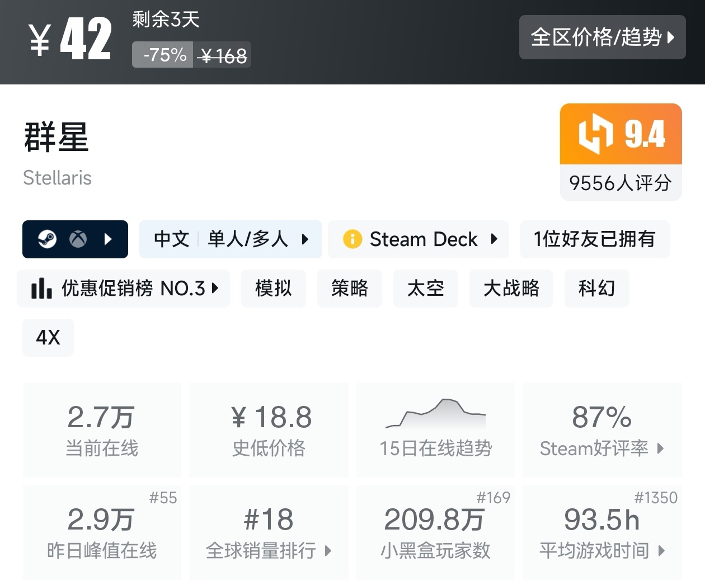This screenshot has width=705, height=586.
Task: Open the 平均游戏时间 93.5h details
Action: click(x=602, y=532)
